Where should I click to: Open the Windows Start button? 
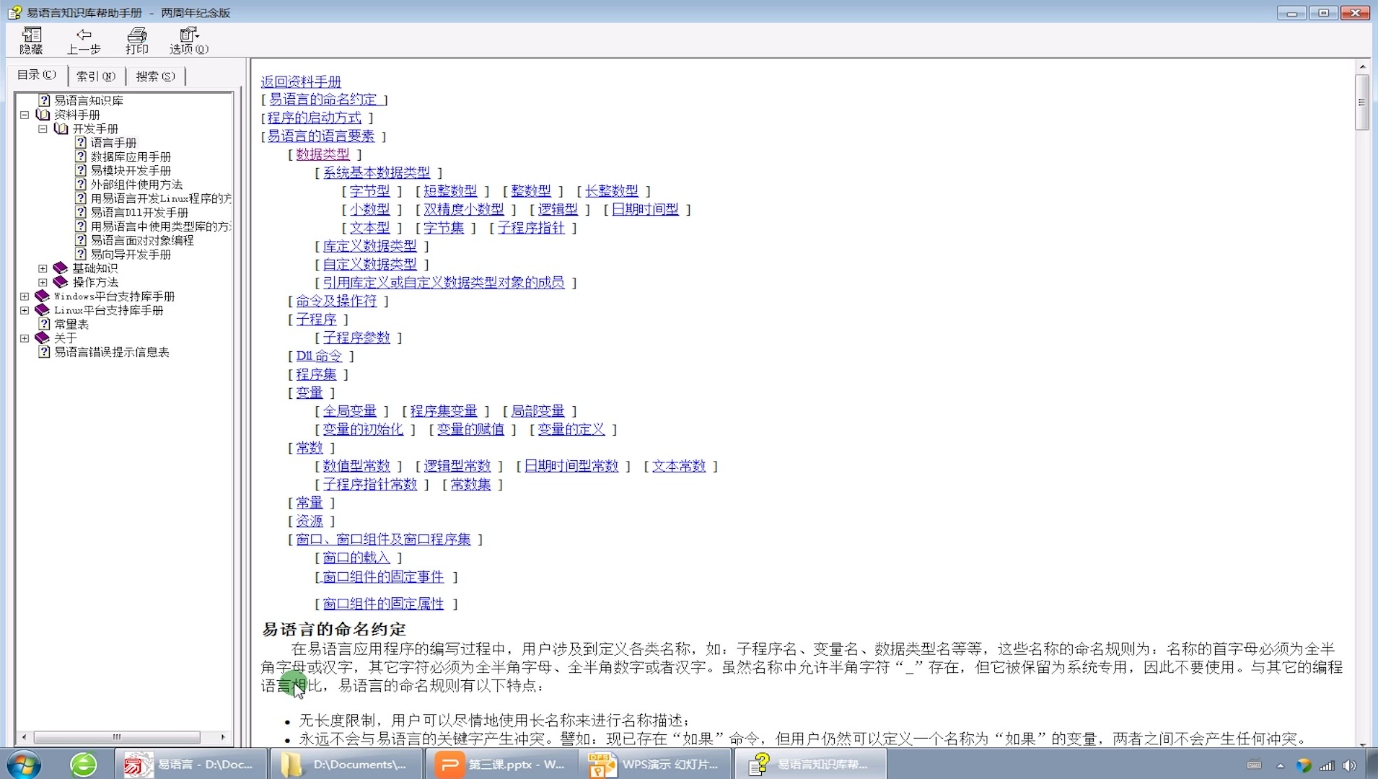click(23, 764)
